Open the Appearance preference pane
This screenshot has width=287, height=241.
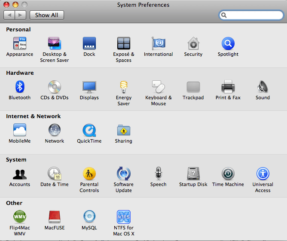click(x=20, y=43)
